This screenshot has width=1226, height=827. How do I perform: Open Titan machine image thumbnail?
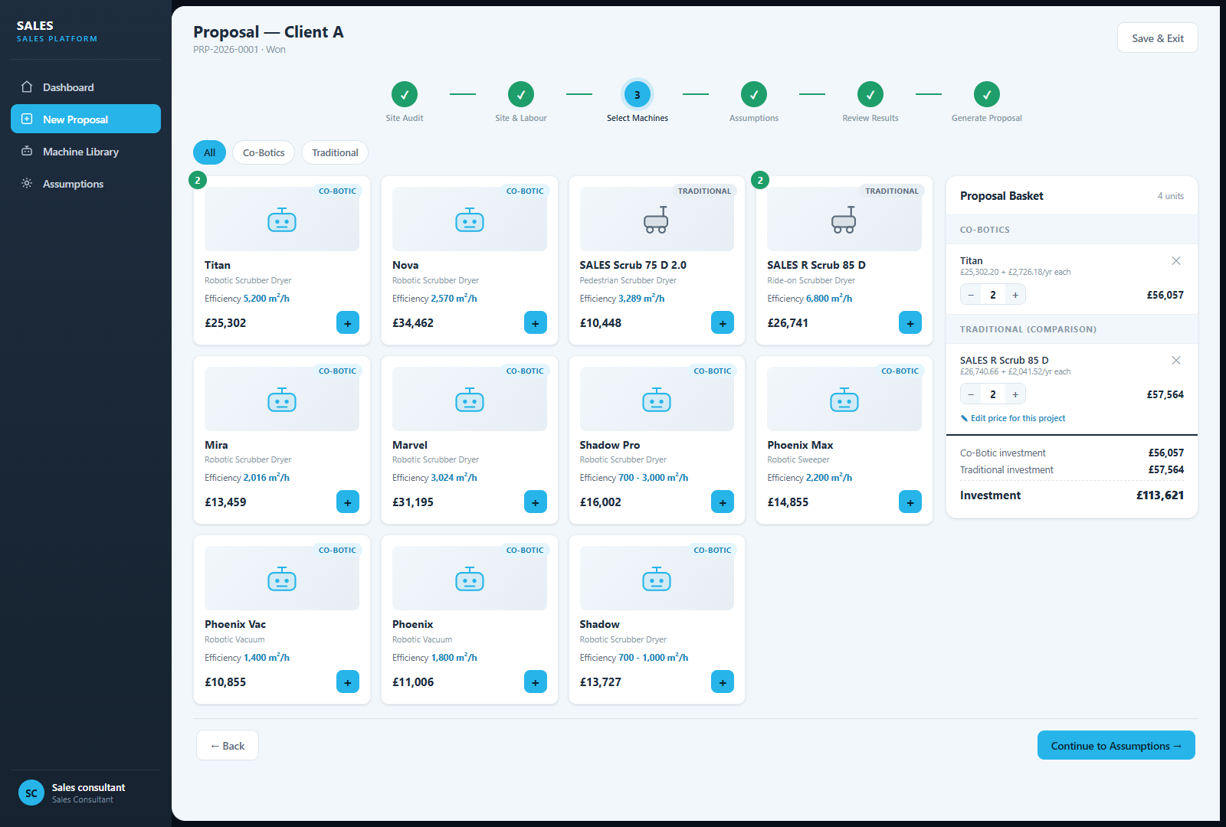(x=282, y=219)
